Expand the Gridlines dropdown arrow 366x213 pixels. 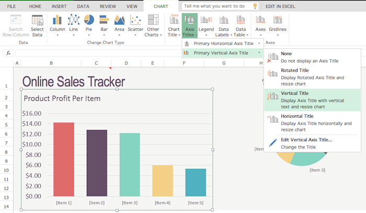tap(278, 35)
